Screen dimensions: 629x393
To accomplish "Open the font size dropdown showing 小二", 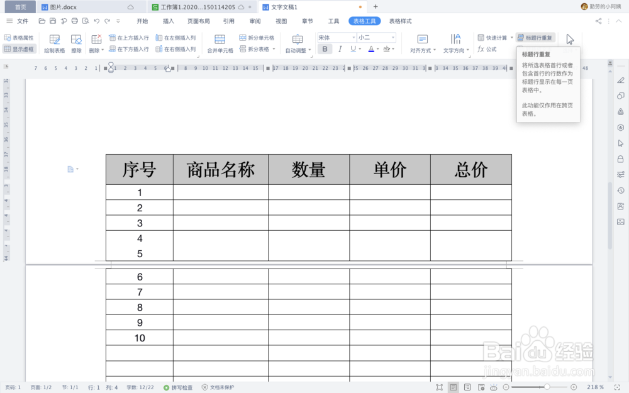I will pos(376,38).
